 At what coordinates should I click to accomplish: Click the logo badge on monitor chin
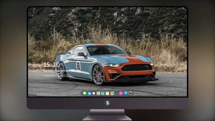107,103
